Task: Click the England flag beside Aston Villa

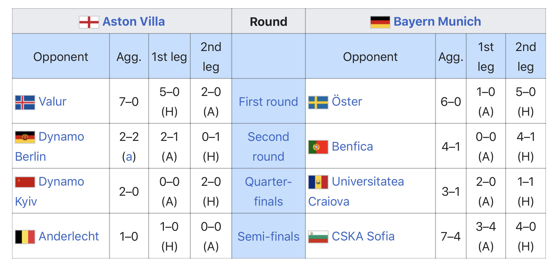Action: pos(89,22)
